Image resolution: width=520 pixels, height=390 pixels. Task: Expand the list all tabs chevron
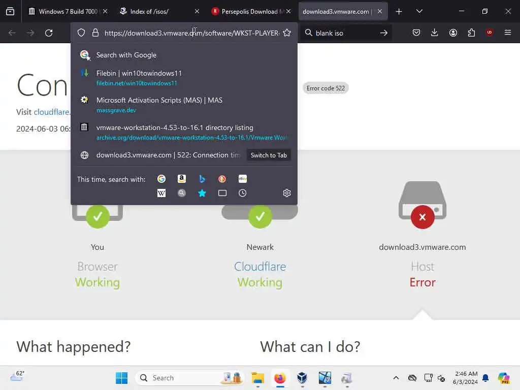point(419,11)
